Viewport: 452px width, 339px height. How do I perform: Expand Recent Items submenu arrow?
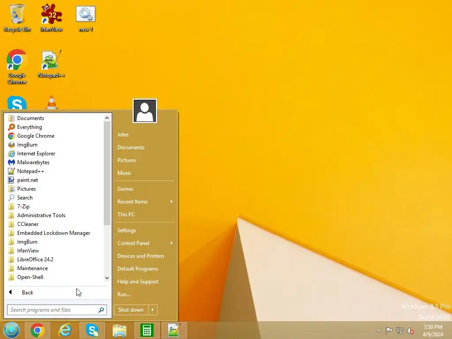(x=172, y=201)
